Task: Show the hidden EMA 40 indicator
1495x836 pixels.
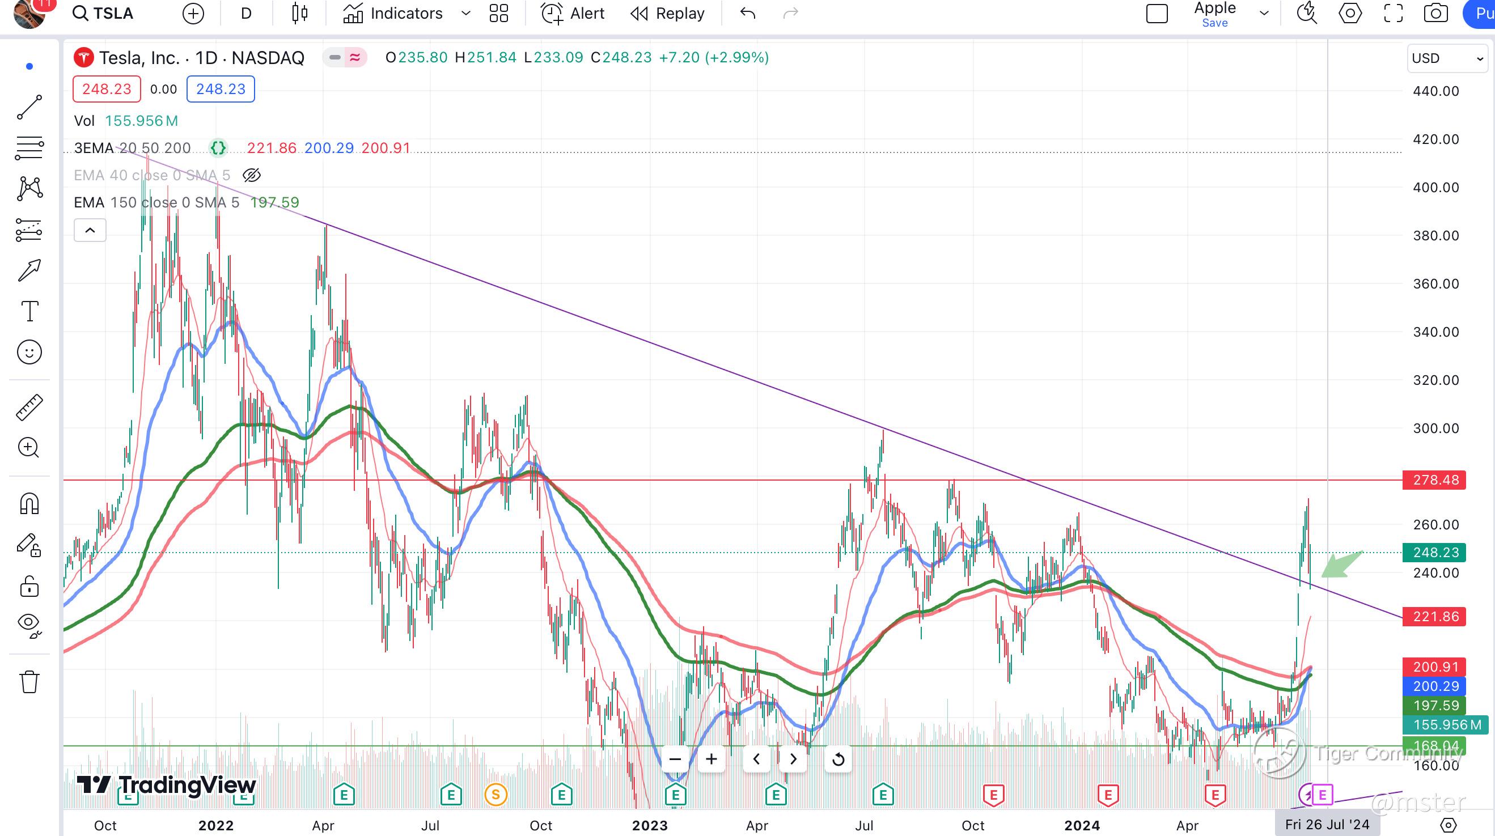Action: tap(252, 175)
